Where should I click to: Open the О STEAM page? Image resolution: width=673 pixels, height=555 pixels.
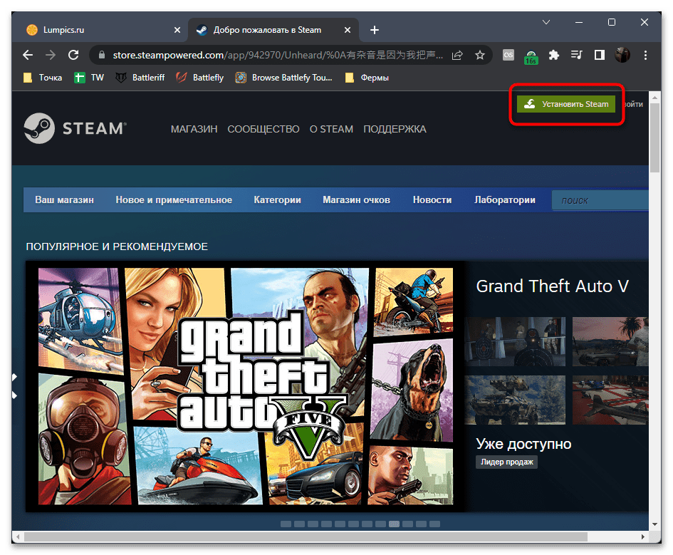point(331,129)
